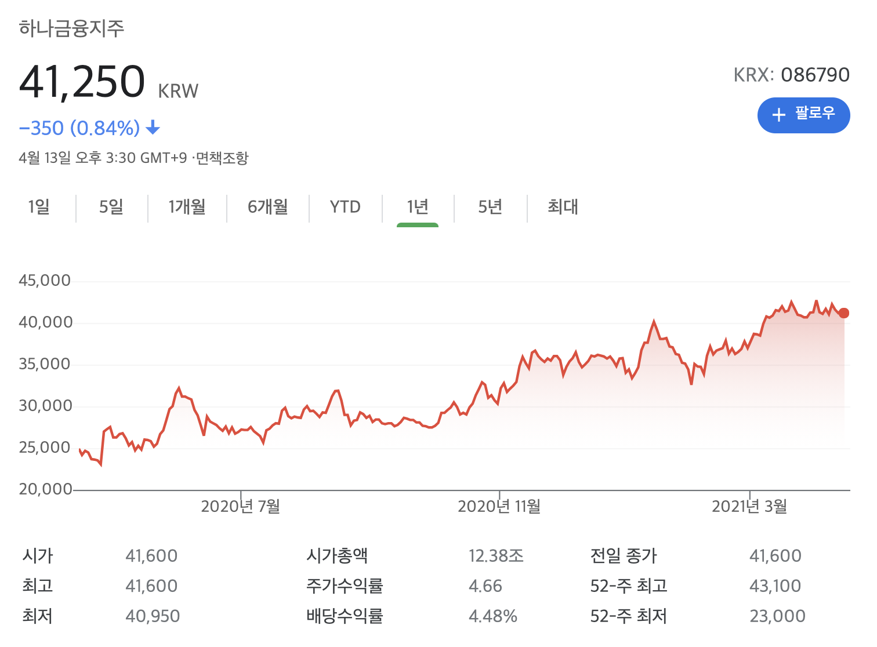This screenshot has width=877, height=647.
Task: Click the 전일 종가 value 41,600
Action: tap(775, 556)
